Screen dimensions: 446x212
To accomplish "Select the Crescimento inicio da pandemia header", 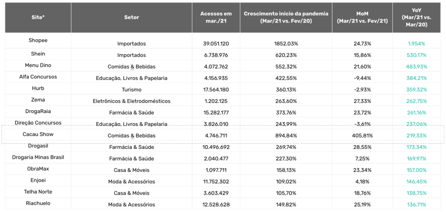I will [286, 17].
